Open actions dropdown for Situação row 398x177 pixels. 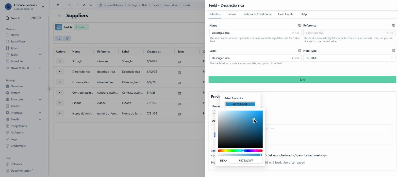pos(60,61)
